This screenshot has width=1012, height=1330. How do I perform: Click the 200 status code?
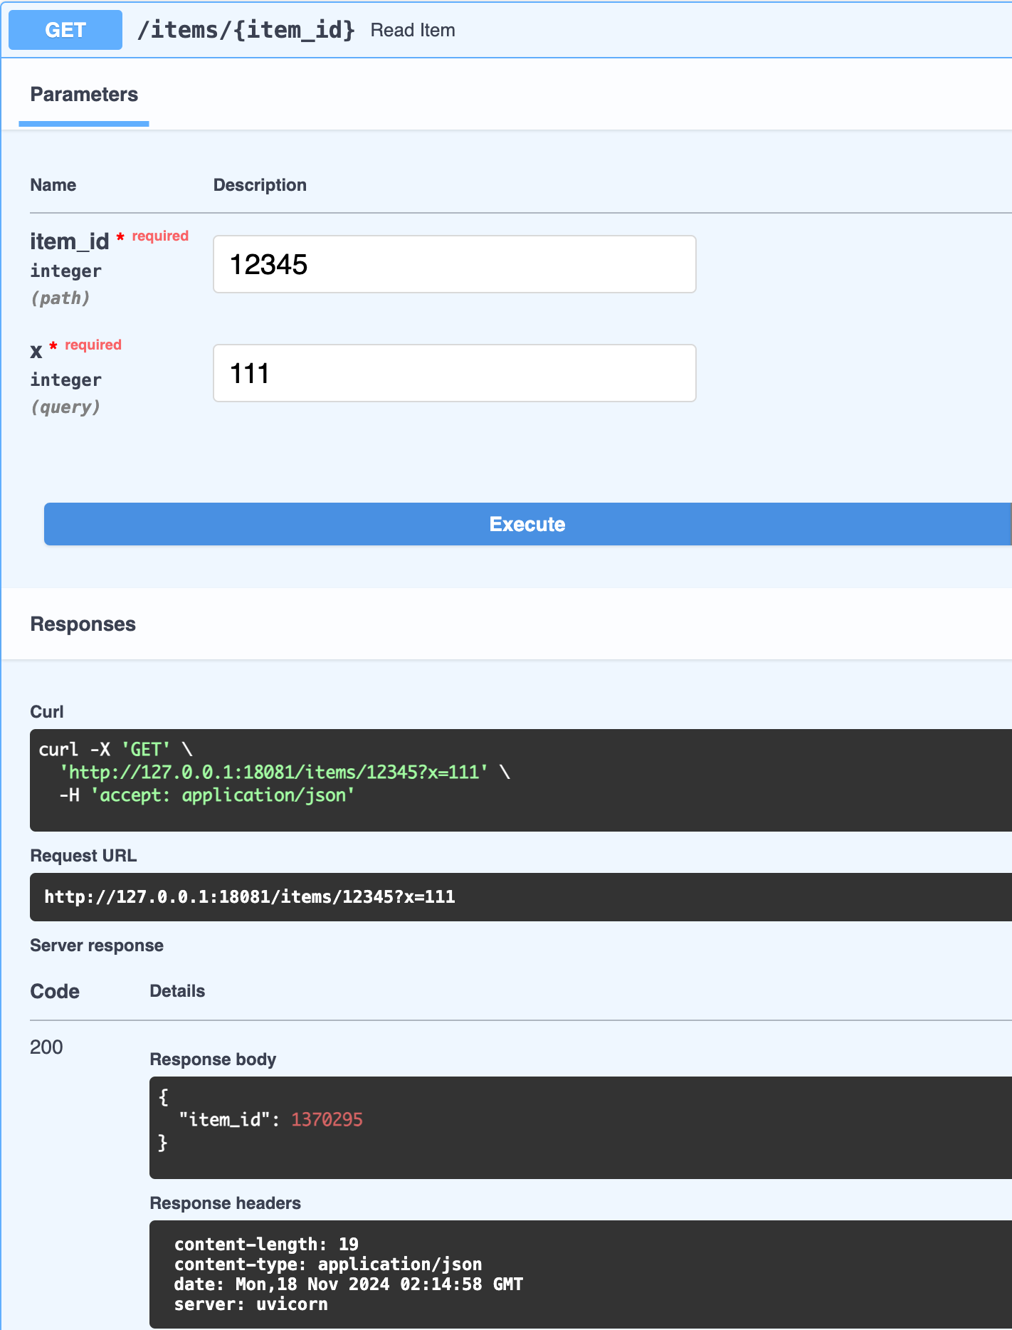46,1047
